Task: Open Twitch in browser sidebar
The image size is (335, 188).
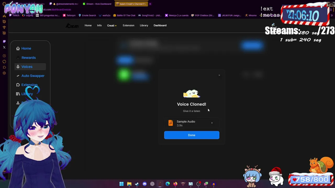Action: [4, 41]
